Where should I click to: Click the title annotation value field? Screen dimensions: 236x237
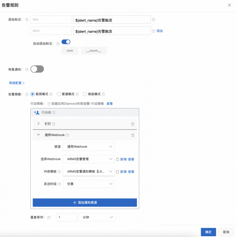[x=112, y=19]
